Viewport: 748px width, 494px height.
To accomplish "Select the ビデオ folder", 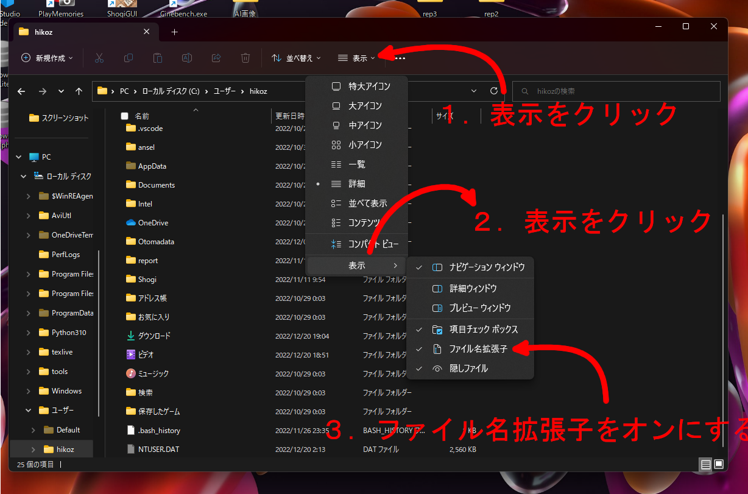I will [139, 355].
